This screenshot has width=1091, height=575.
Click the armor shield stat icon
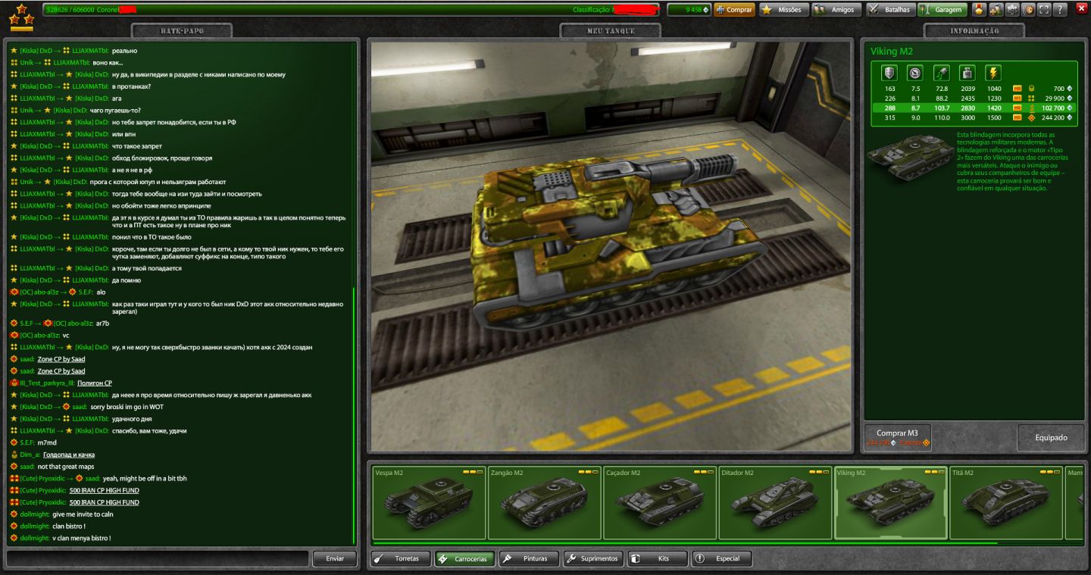point(889,73)
